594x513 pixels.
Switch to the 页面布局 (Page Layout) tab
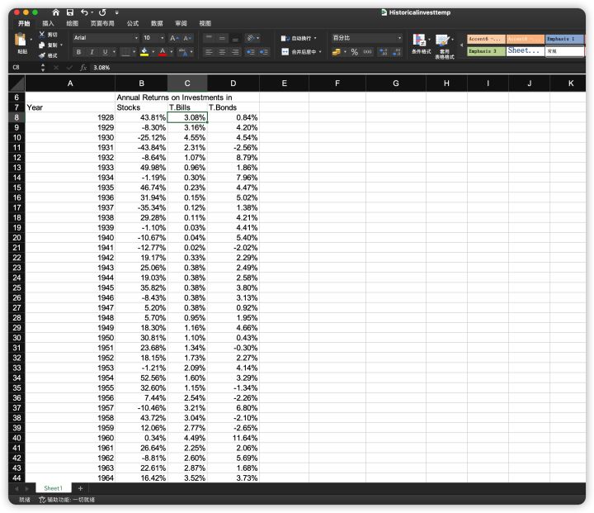[102, 23]
